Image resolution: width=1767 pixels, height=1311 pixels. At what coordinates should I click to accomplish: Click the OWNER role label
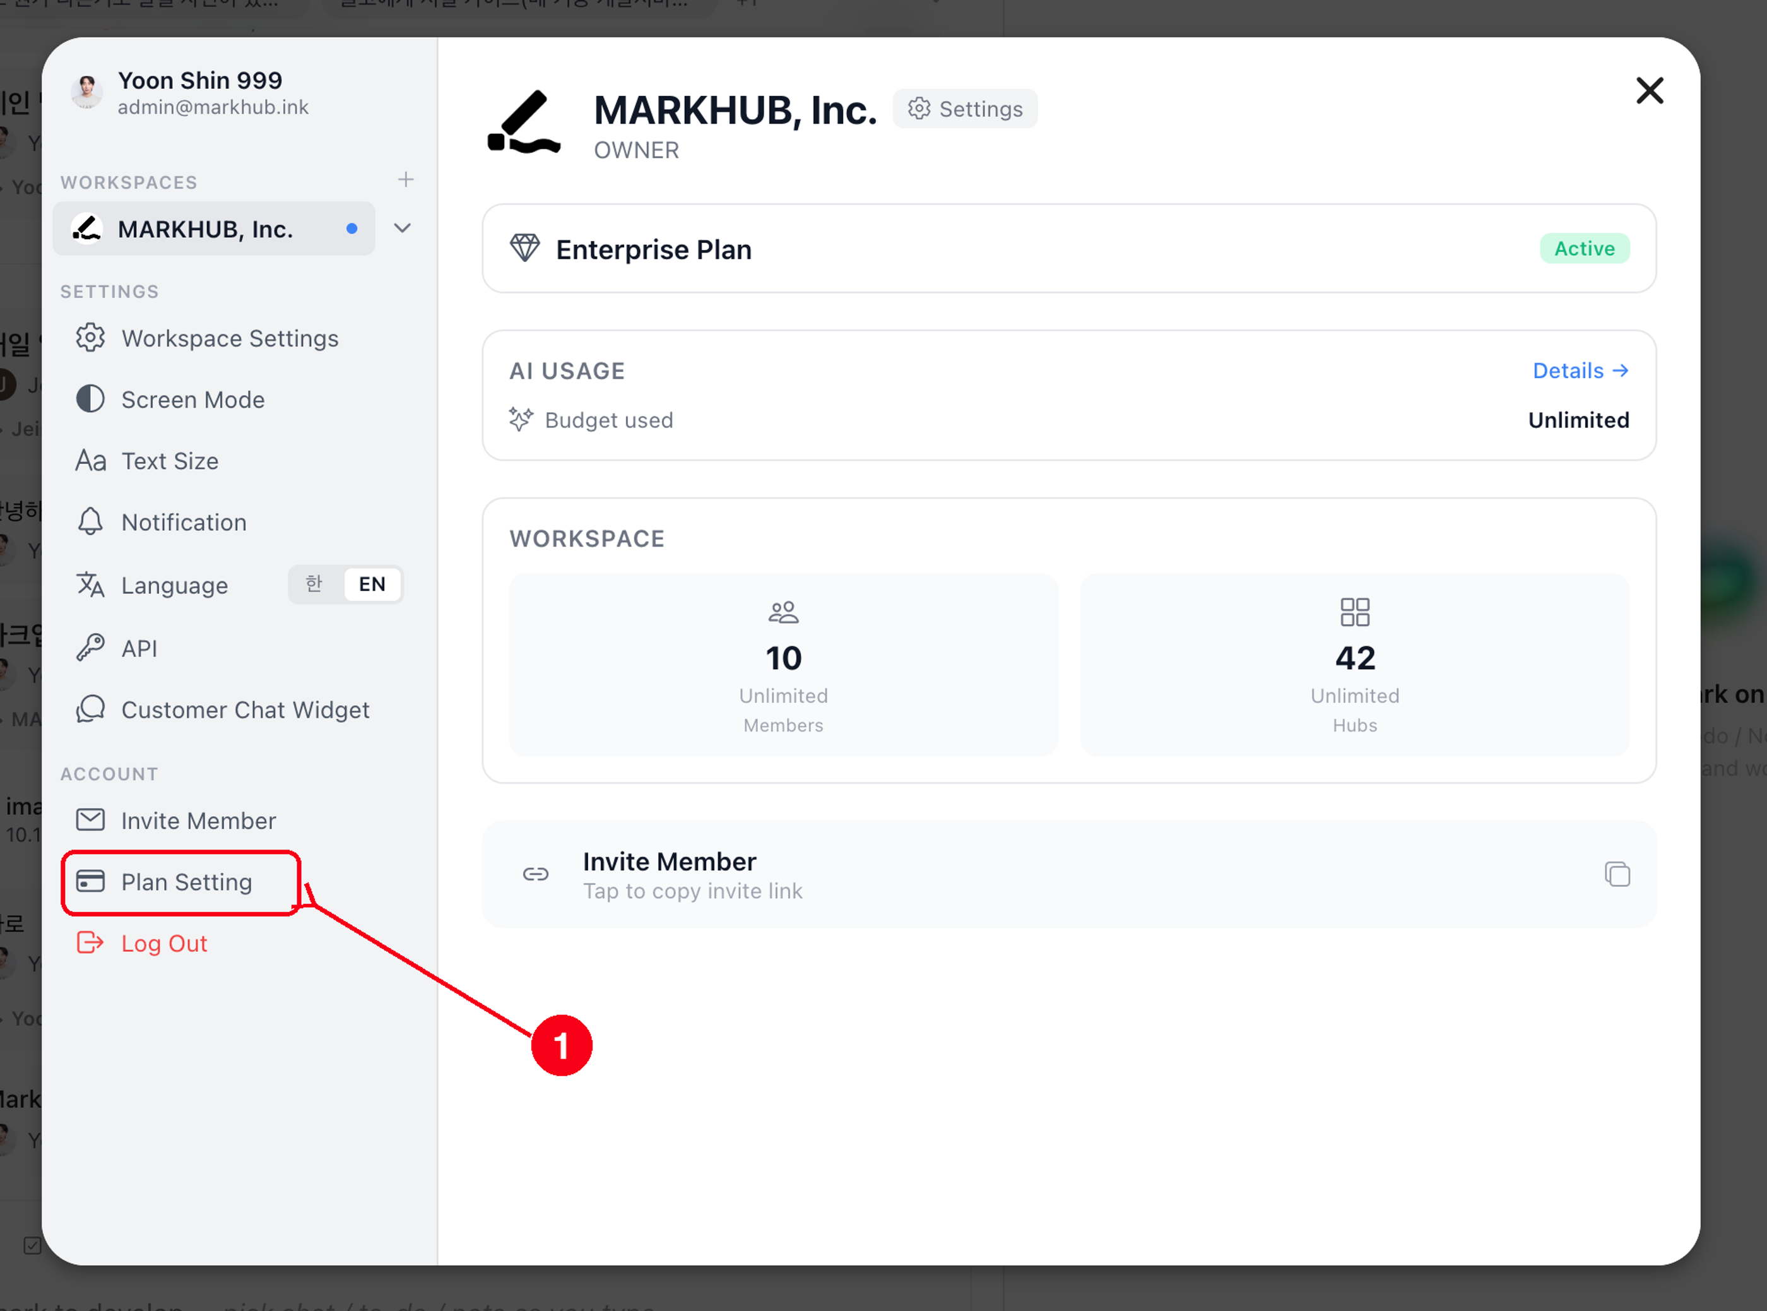click(x=636, y=150)
